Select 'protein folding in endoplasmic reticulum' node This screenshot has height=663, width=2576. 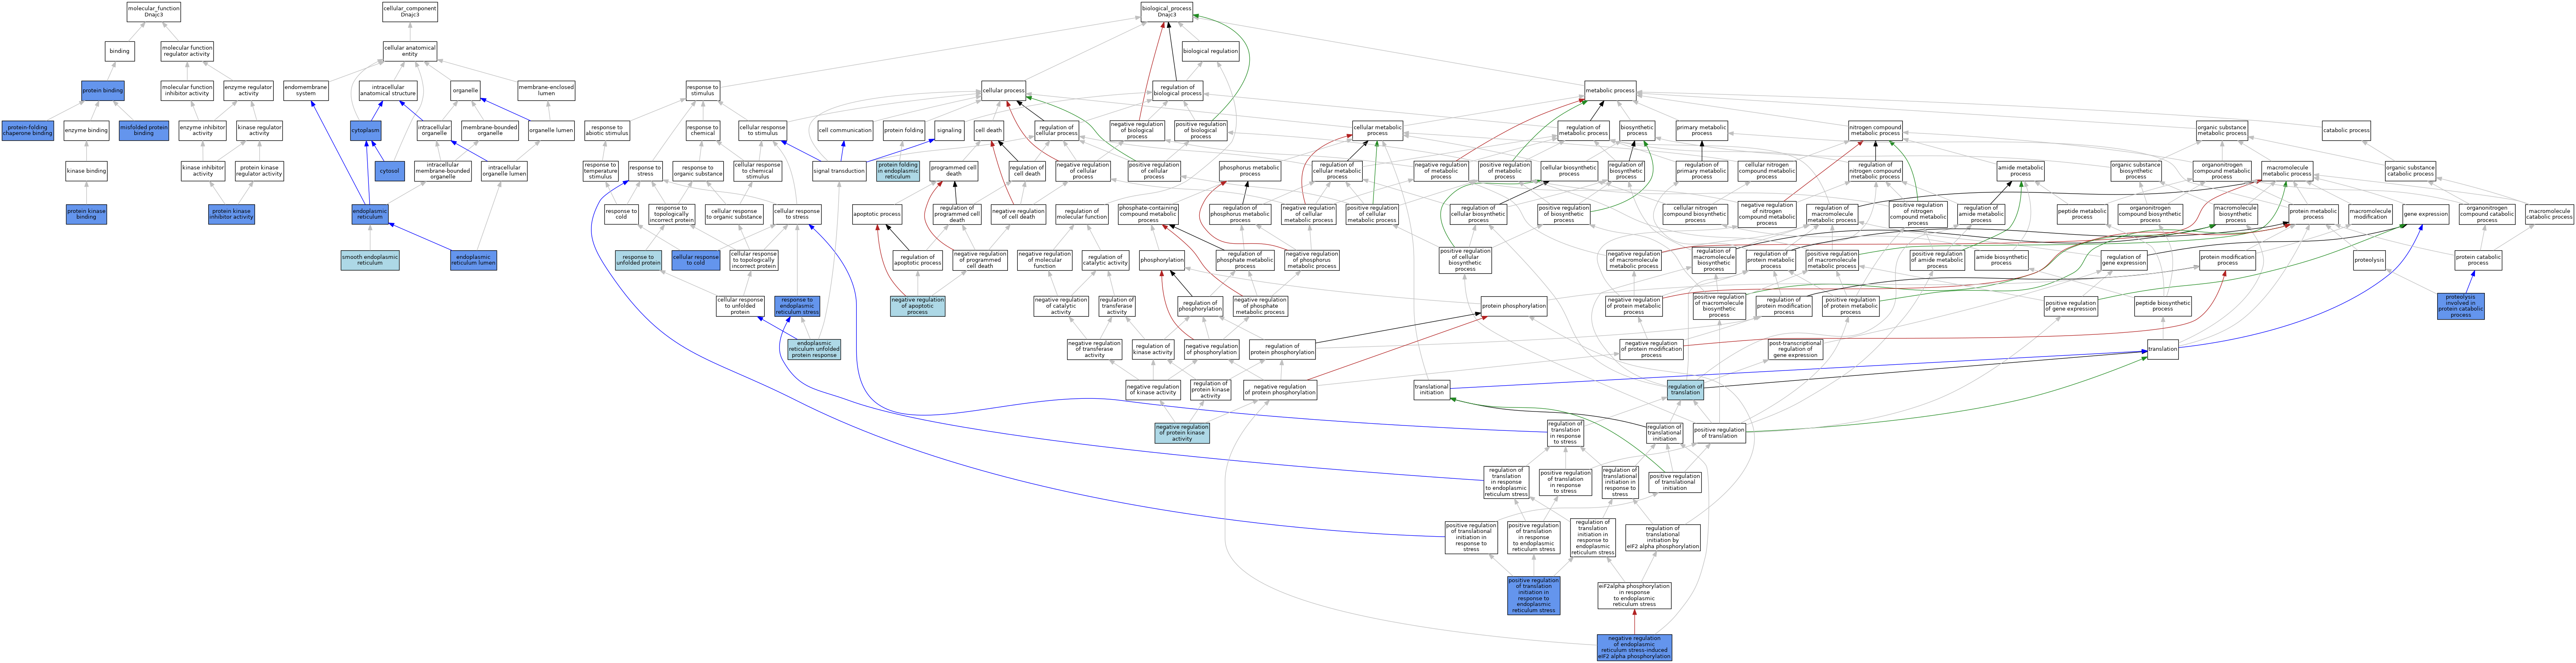click(897, 171)
